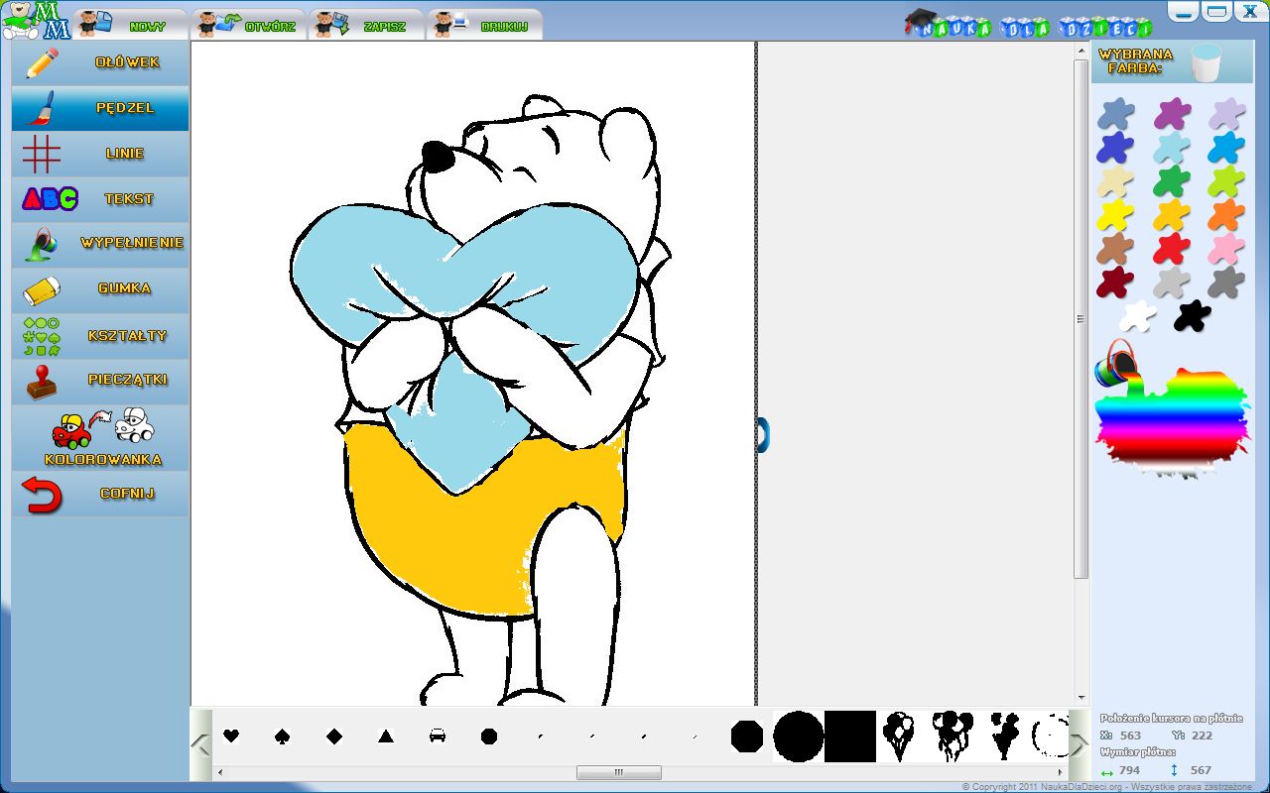Click Cofnij to undo last action
Viewport: 1270px width, 793px height.
99,494
